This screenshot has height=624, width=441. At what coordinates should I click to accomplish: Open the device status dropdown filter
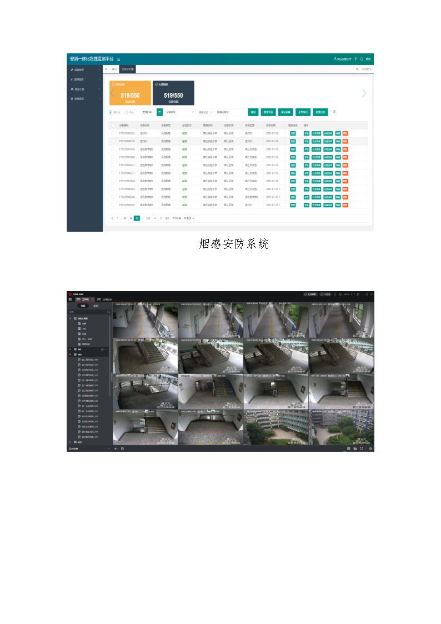[205, 112]
